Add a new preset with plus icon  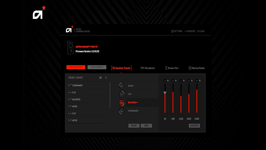(x=106, y=78)
